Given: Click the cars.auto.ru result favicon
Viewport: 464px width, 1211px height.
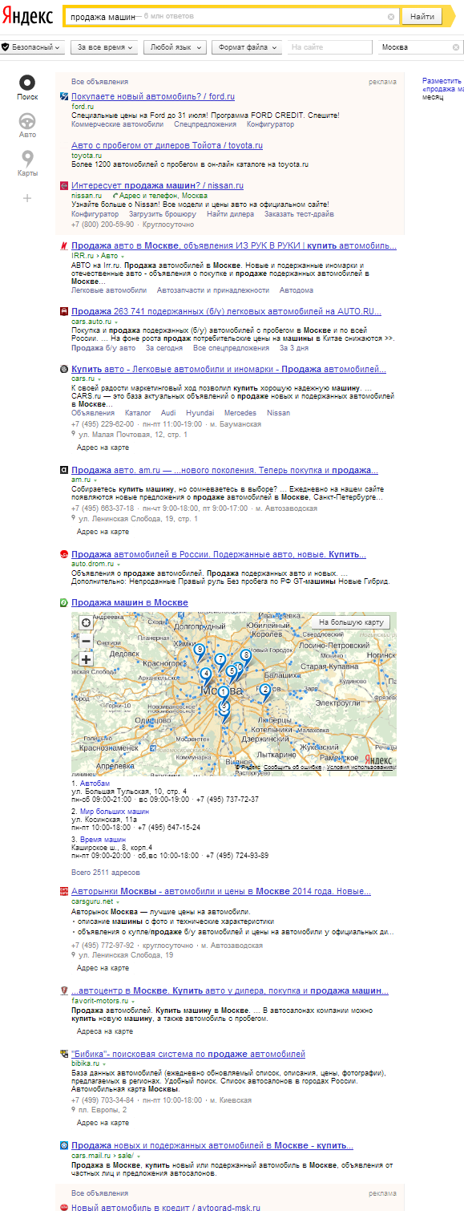Looking at the screenshot, I should point(64,311).
